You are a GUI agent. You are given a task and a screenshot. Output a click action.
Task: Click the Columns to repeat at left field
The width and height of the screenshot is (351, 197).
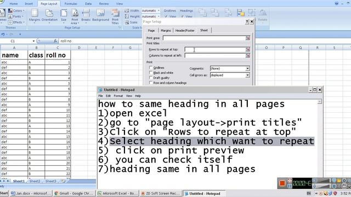tap(215, 55)
